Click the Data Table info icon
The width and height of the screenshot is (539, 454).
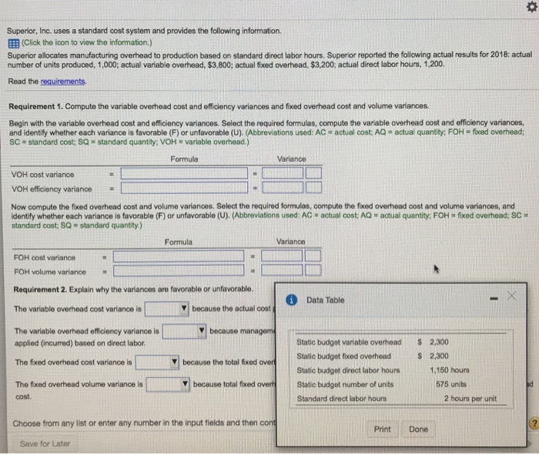pyautogui.click(x=291, y=300)
